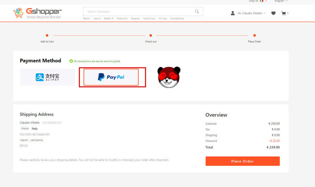Click the panda mascot image
Screen dimensions: 315x187
pos(169,77)
